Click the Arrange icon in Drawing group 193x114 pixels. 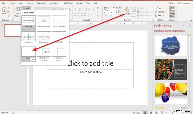[127, 9]
